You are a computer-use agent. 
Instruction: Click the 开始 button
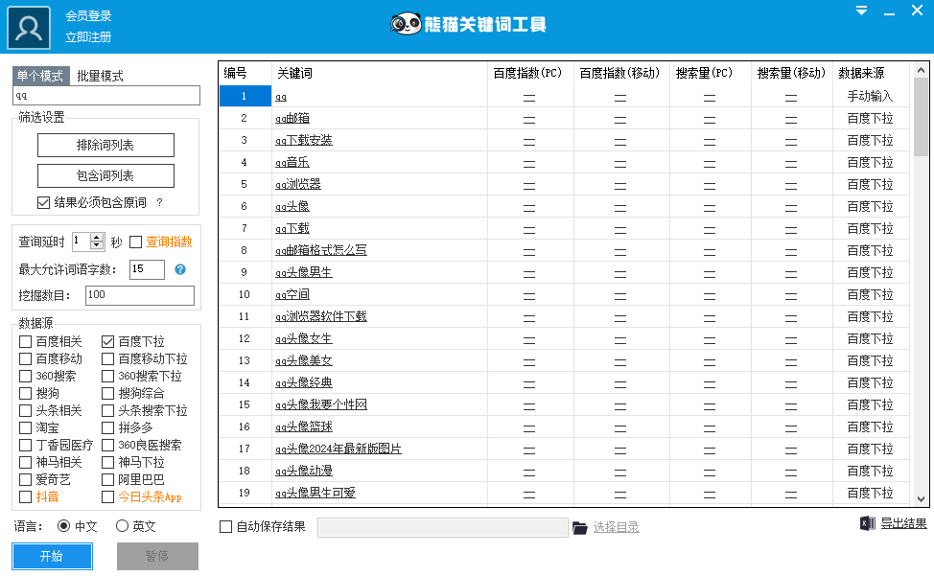pos(52,557)
